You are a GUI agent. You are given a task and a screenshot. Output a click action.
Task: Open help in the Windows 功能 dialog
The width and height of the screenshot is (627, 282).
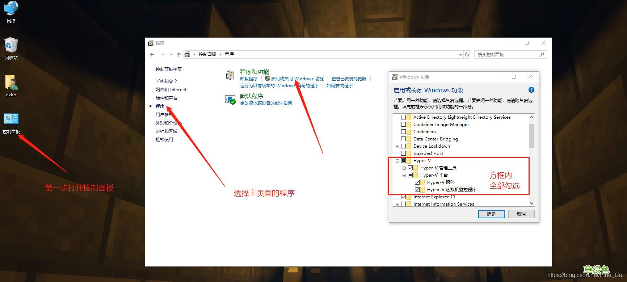pyautogui.click(x=531, y=90)
